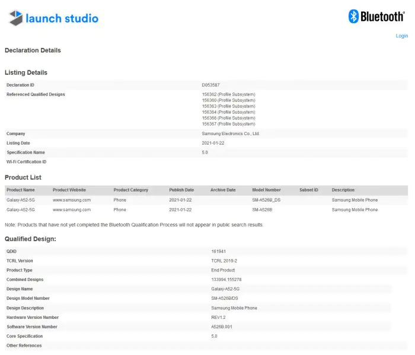Select the Listing Date value 2021-01-22
The height and width of the screenshot is (355, 415).
[213, 143]
